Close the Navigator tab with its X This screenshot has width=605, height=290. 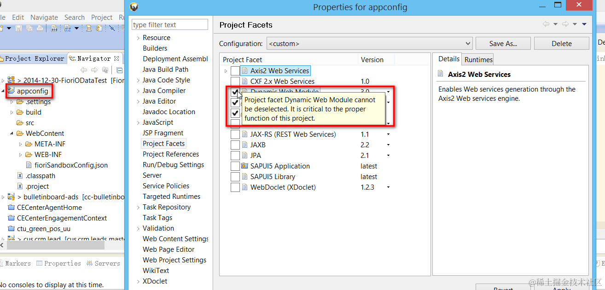116,58
